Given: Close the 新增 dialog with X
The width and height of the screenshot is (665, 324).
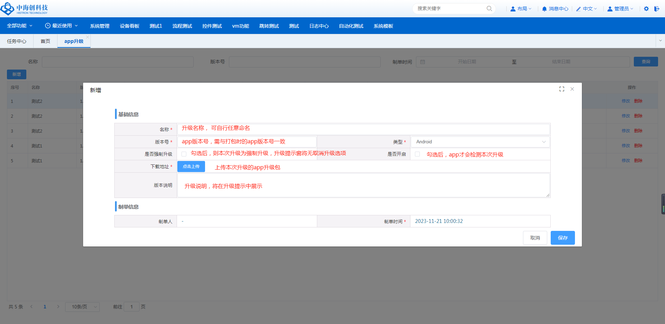Looking at the screenshot, I should click(572, 89).
